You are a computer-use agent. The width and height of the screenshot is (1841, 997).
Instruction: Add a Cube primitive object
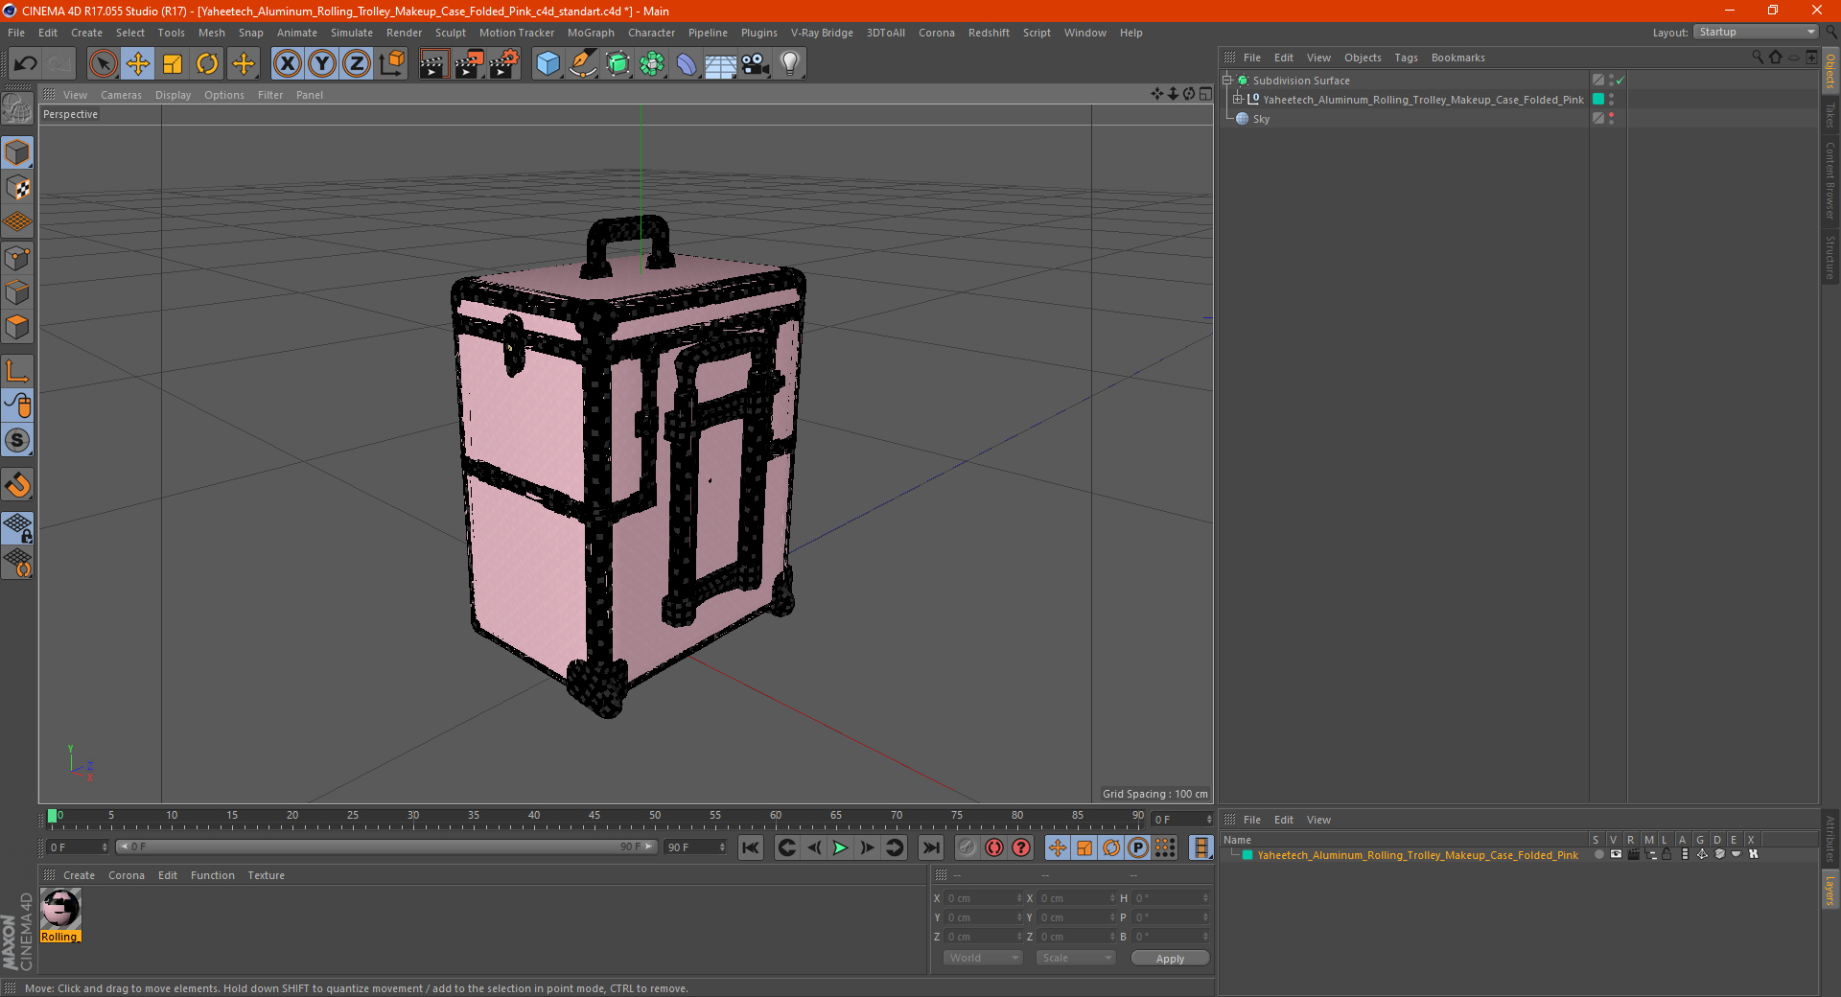[x=548, y=64]
